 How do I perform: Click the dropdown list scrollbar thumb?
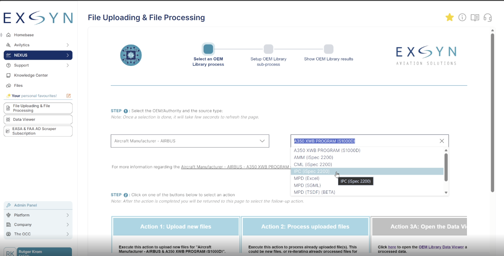point(446,167)
